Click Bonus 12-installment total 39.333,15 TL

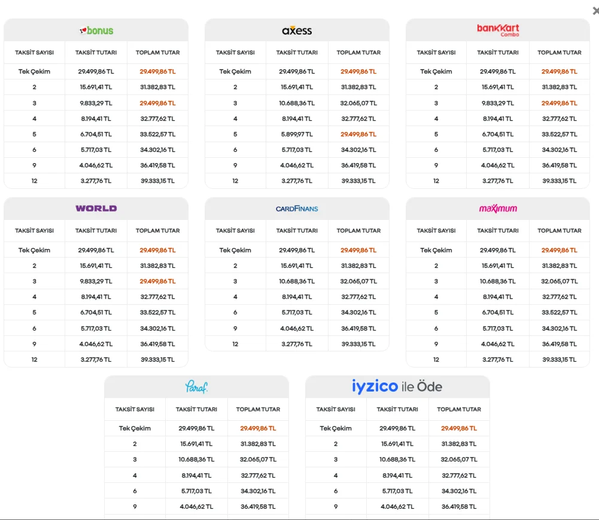click(157, 181)
